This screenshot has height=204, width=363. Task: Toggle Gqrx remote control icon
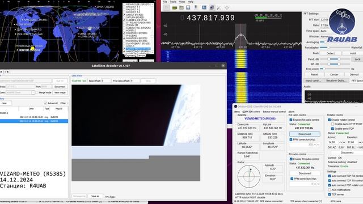coord(204,7)
